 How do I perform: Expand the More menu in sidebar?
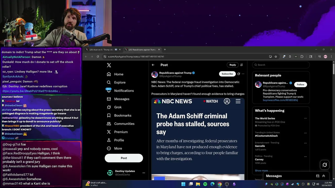tap(114, 148)
